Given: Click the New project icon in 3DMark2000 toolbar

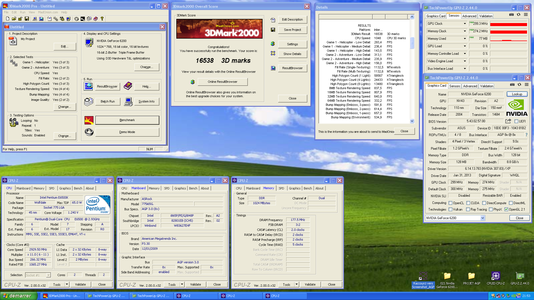Looking at the screenshot, I should click(x=8, y=19).
